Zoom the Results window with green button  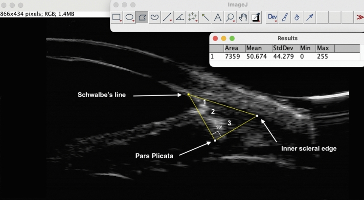point(232,39)
